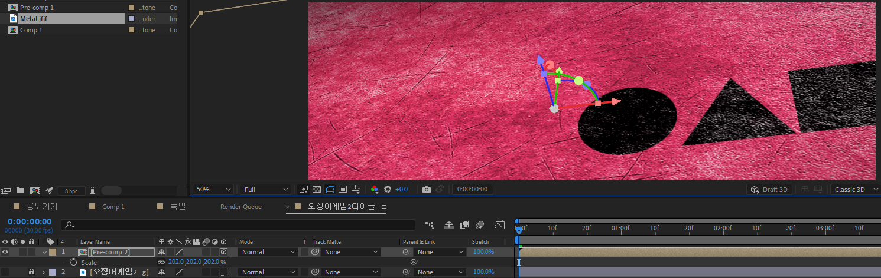881x278 pixels.
Task: Expand the 오징어게임2 layer properties
Action: click(44, 272)
